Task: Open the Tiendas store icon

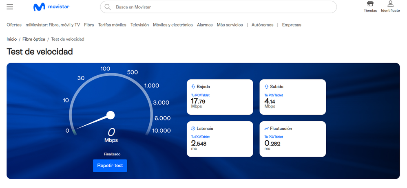Action: [370, 4]
